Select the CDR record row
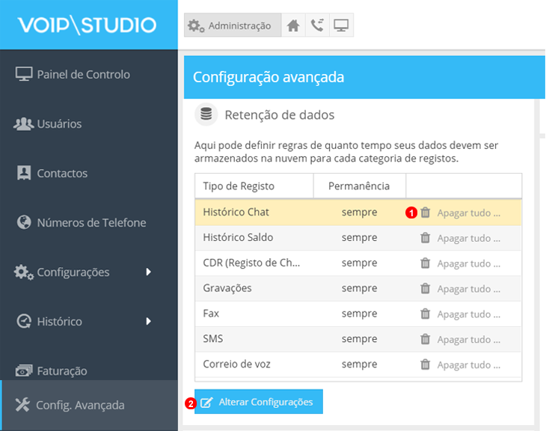552x431 pixels. click(x=251, y=263)
